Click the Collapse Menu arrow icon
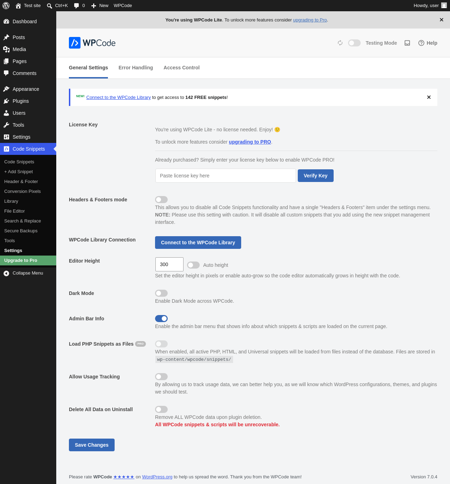 (6, 273)
